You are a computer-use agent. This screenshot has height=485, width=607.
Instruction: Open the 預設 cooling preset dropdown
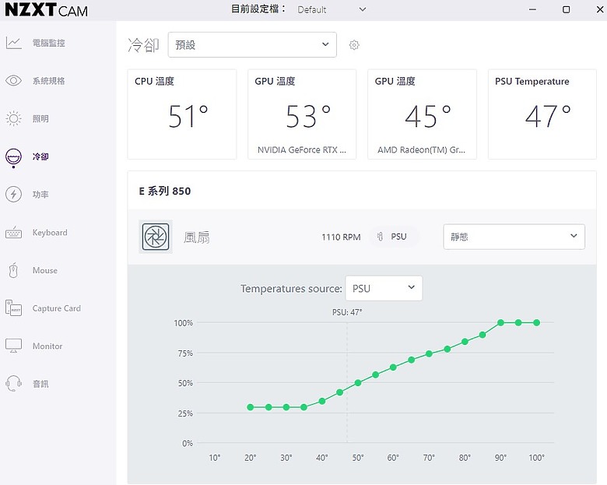coord(252,45)
